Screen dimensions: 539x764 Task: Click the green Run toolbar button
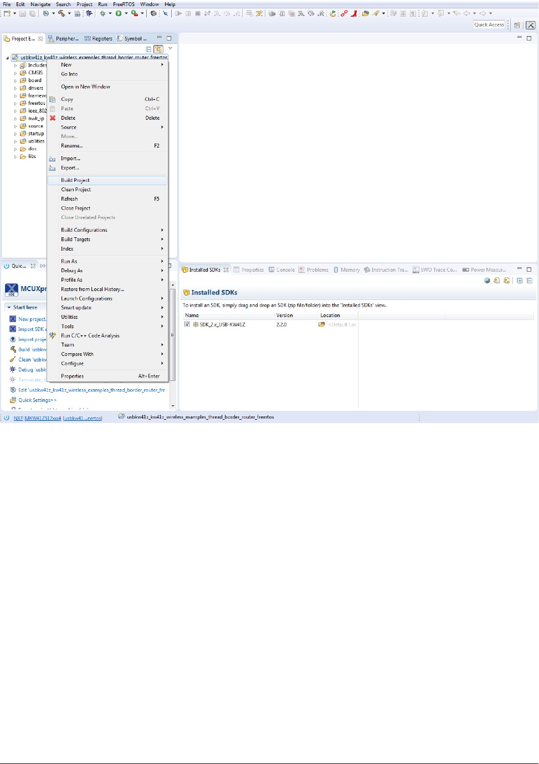(119, 13)
